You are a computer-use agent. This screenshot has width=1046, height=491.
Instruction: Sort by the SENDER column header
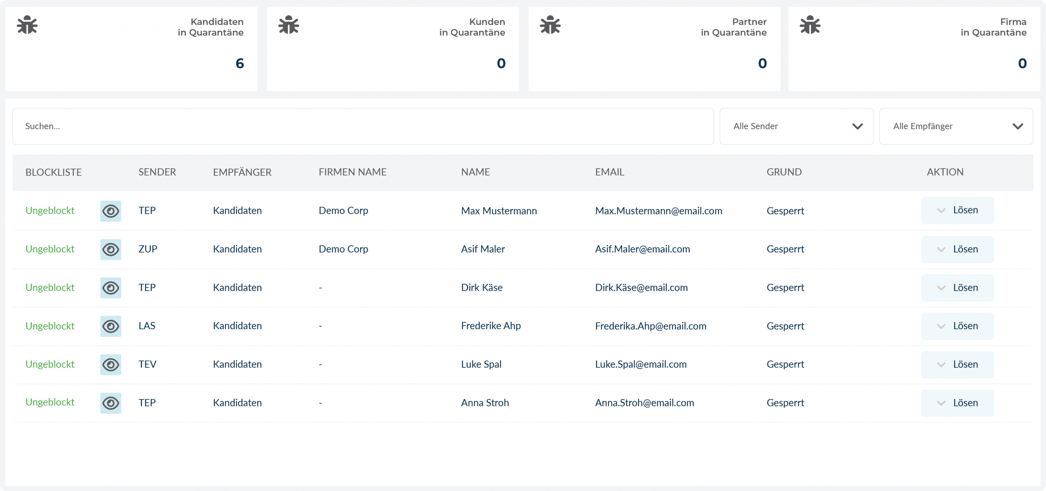(x=157, y=172)
